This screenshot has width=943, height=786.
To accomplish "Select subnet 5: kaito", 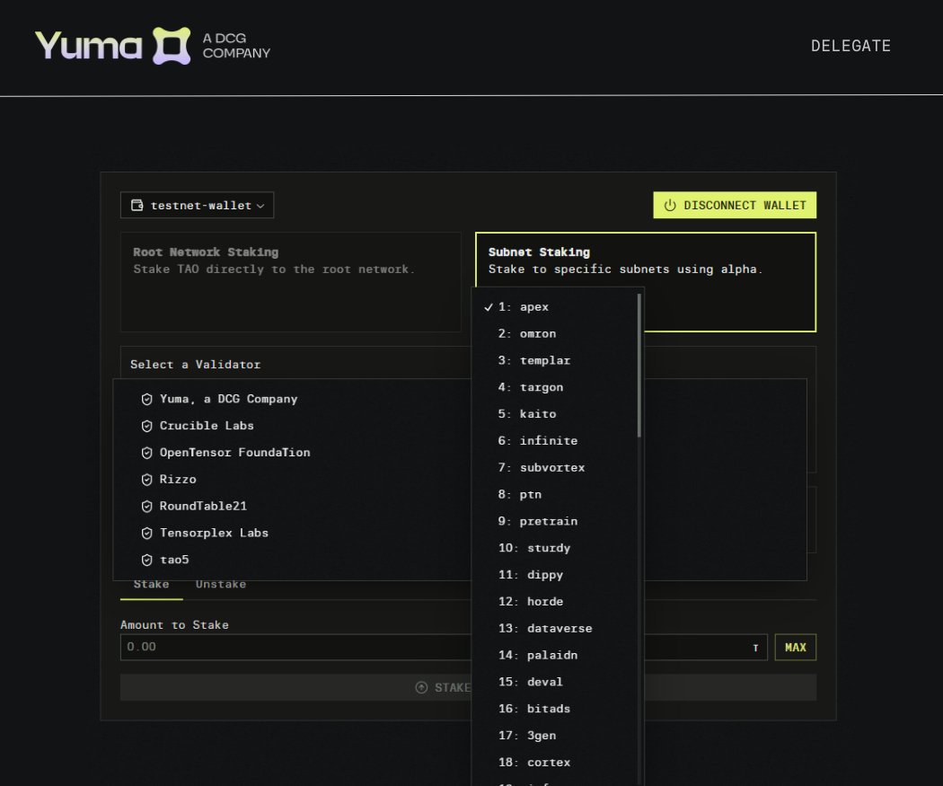I will pyautogui.click(x=554, y=414).
